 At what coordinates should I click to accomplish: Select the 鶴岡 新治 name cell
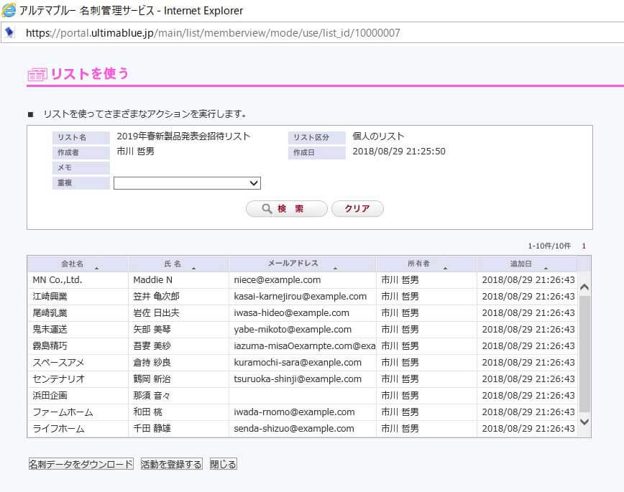pyautogui.click(x=178, y=379)
